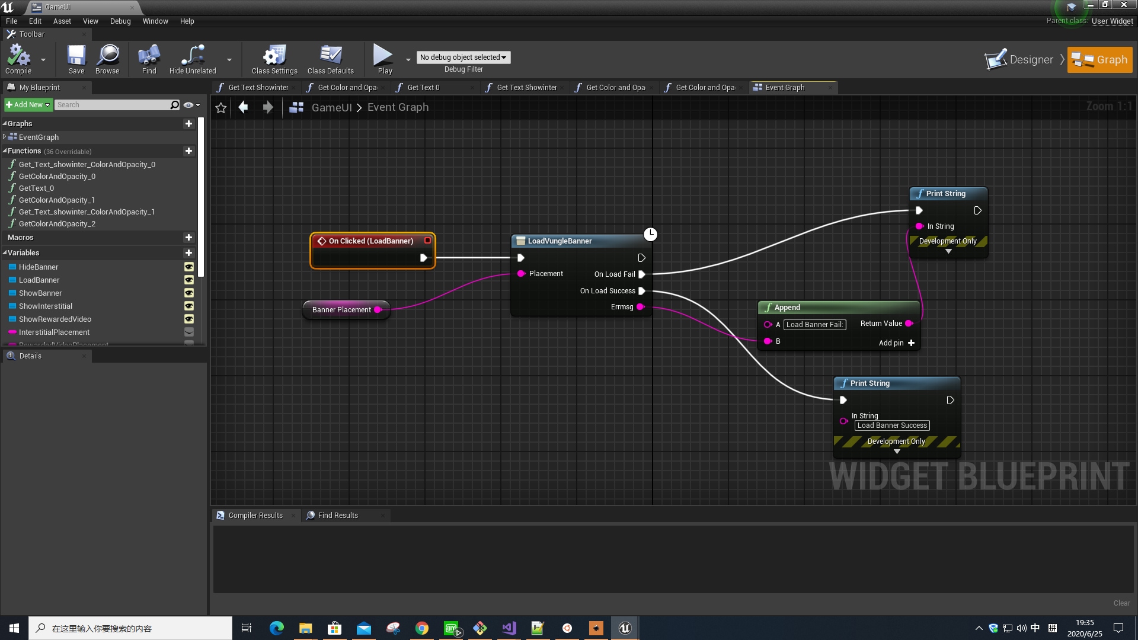
Task: Switch to Designer mode
Action: (x=1019, y=60)
